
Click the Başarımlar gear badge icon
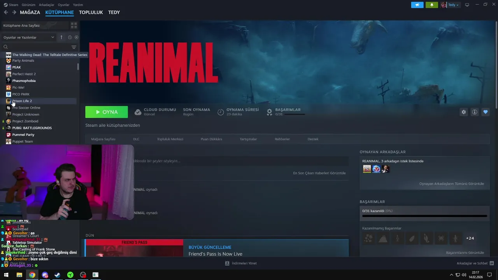[x=269, y=112]
